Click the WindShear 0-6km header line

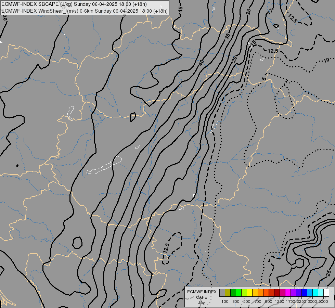pyautogui.click(x=85, y=11)
